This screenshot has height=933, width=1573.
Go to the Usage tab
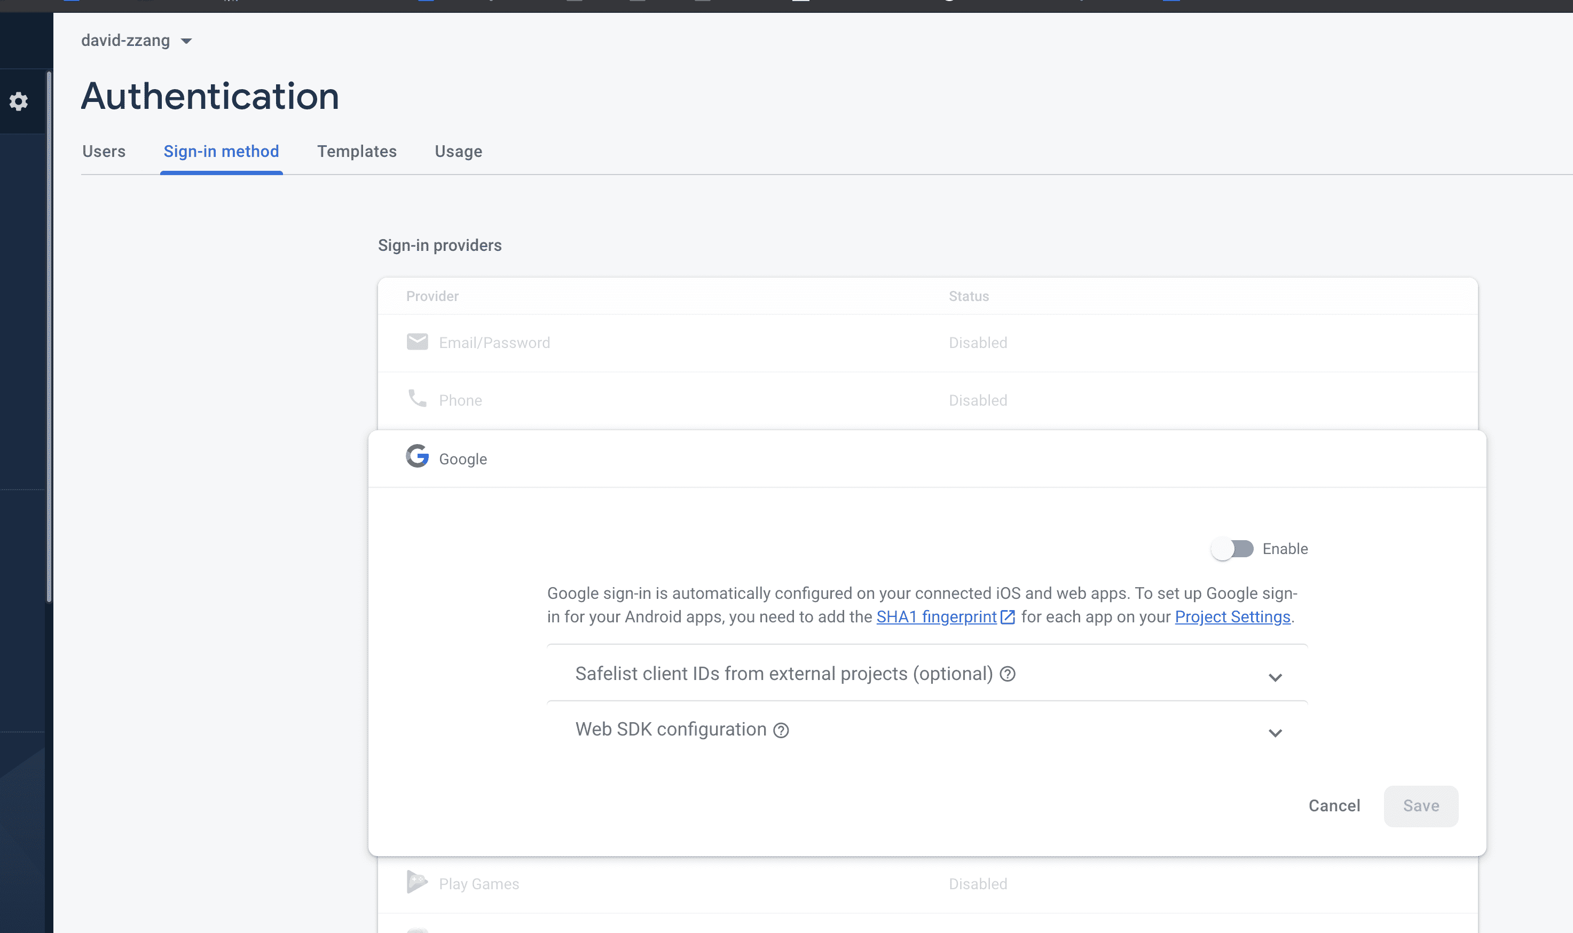pyautogui.click(x=459, y=152)
